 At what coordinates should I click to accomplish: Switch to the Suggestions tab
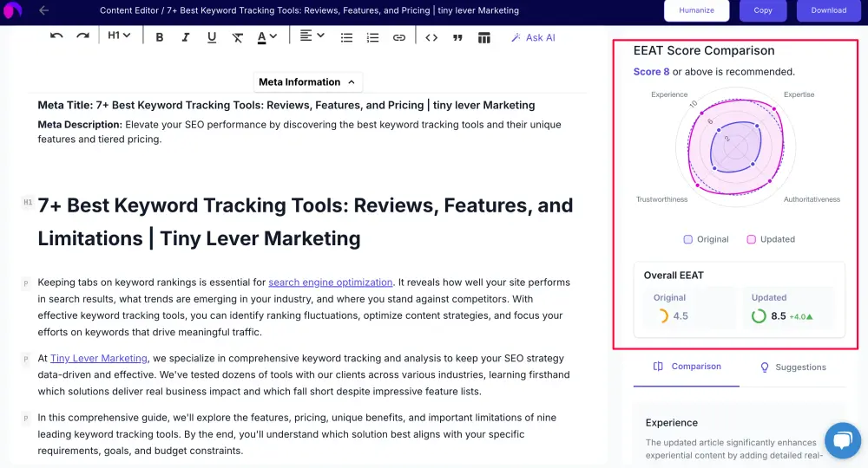792,367
